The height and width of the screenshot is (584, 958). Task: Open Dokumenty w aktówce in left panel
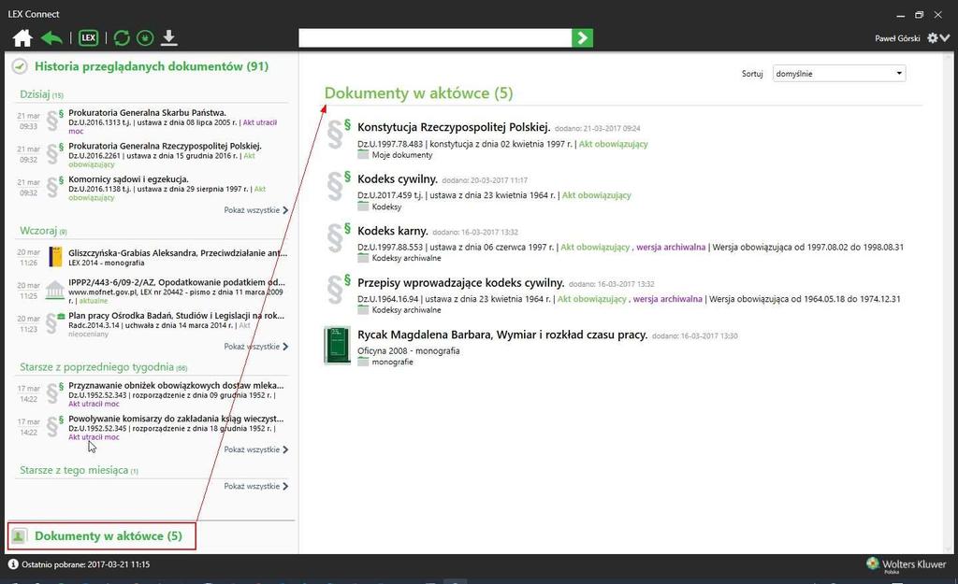(x=109, y=535)
